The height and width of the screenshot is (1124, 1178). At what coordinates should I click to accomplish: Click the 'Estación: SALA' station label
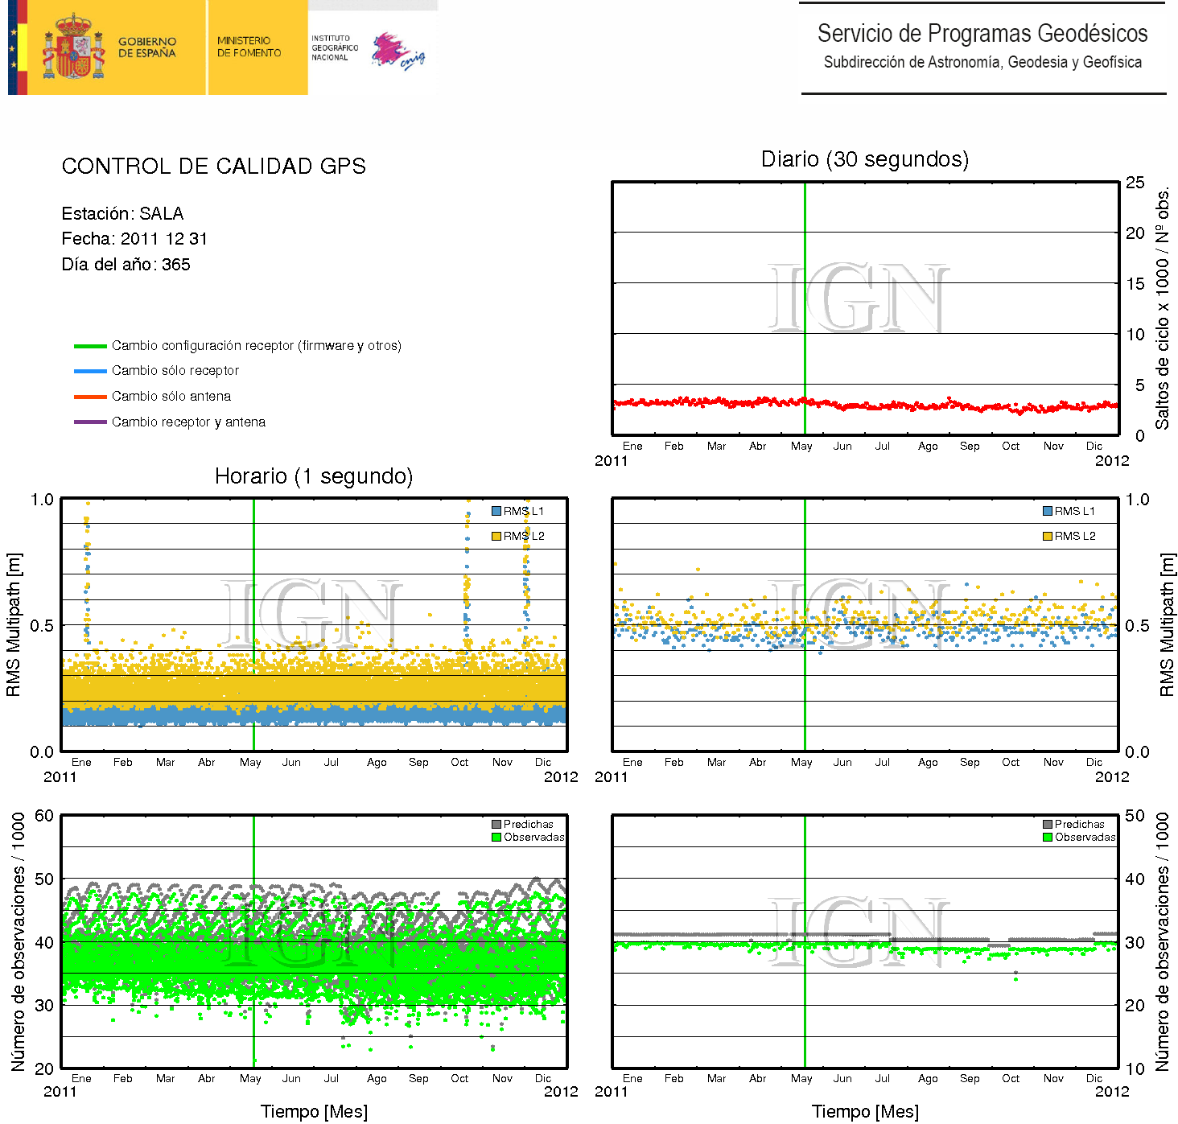pos(122,214)
